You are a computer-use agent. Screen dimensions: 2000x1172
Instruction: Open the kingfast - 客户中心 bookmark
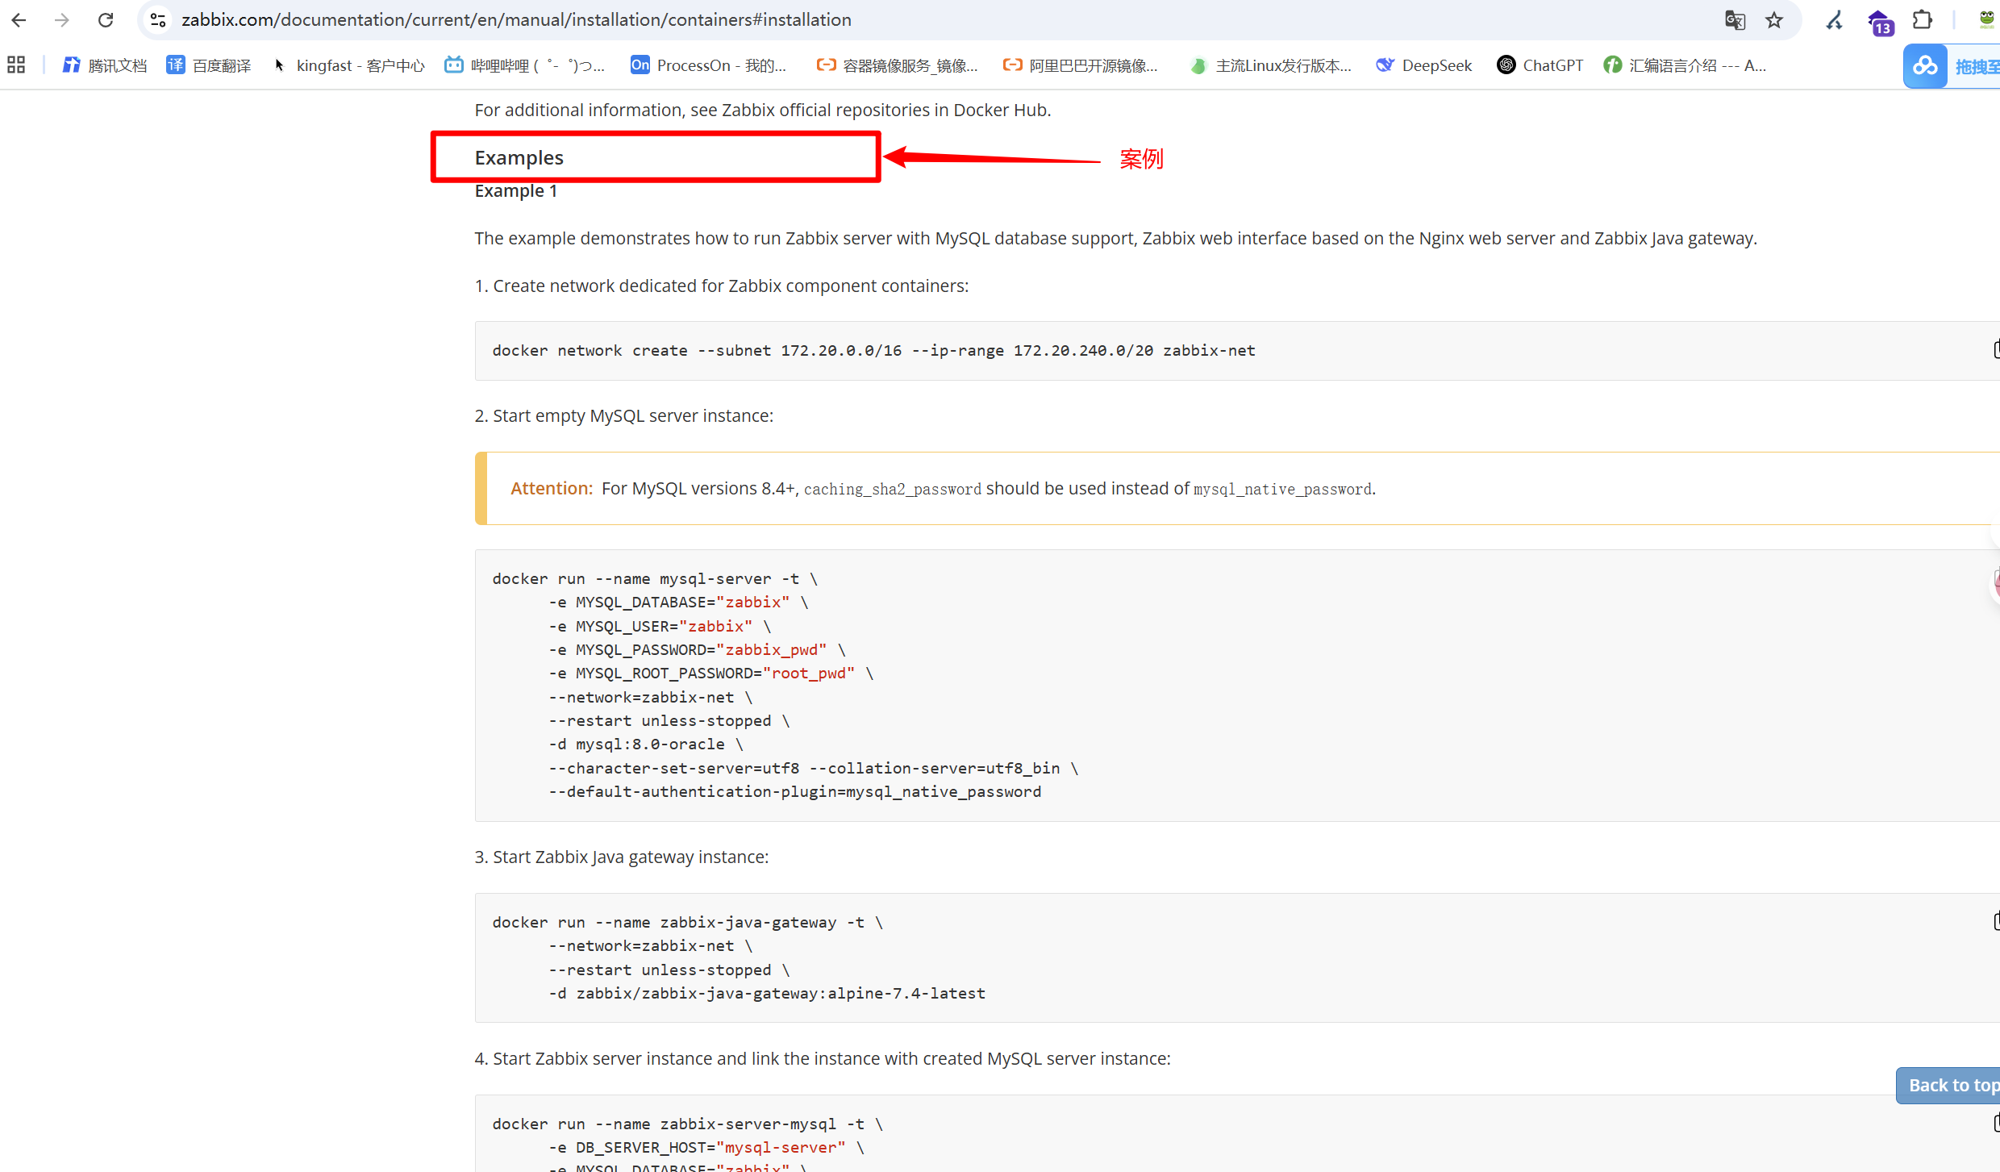click(348, 65)
